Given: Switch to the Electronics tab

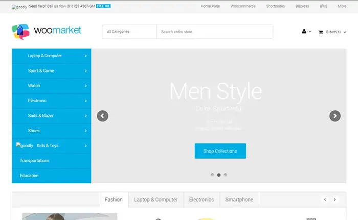Looking at the screenshot, I should 202,200.
